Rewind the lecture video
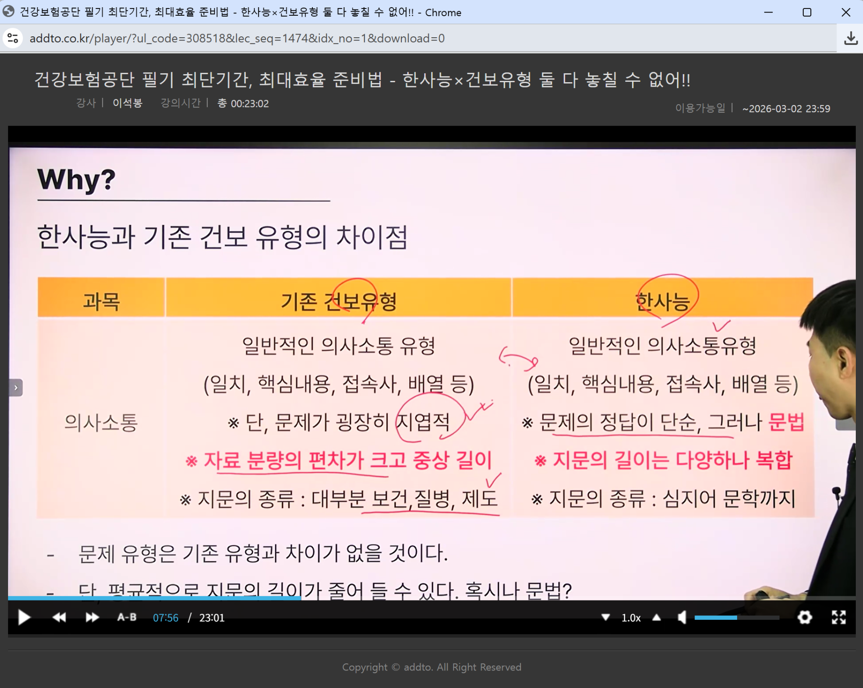This screenshot has height=688, width=863. click(x=59, y=617)
